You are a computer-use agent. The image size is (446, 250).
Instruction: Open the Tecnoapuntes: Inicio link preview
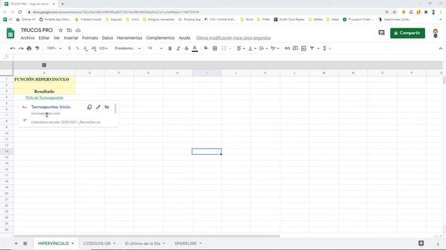50,107
